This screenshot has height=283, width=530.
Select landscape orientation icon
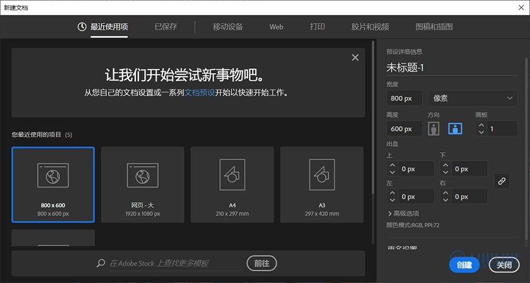(x=455, y=128)
